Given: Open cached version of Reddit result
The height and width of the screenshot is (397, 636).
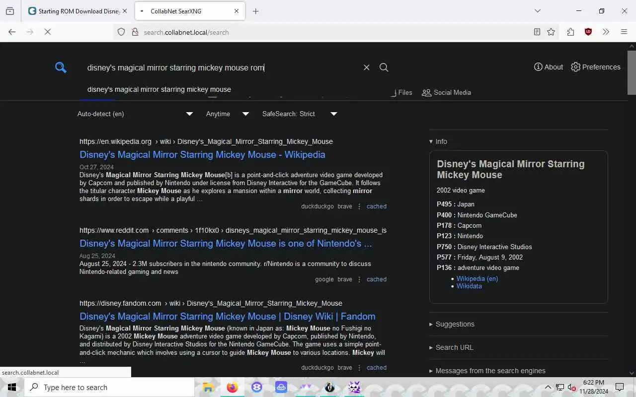Looking at the screenshot, I should (376, 279).
